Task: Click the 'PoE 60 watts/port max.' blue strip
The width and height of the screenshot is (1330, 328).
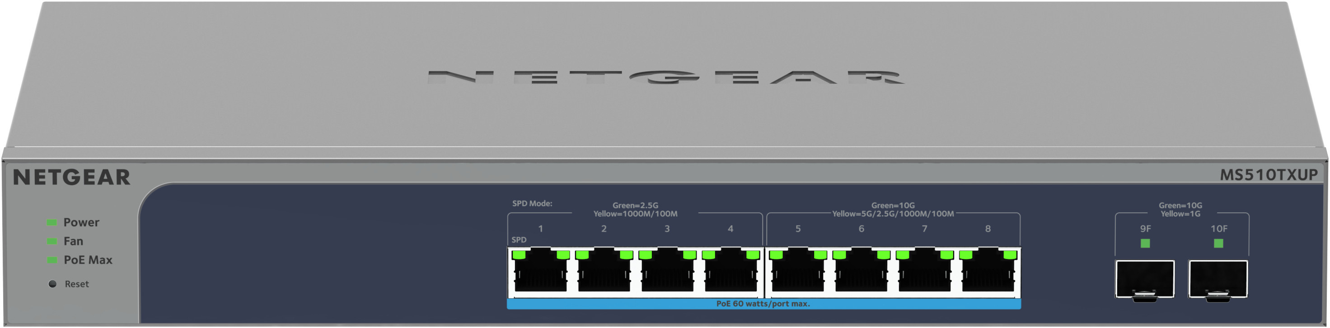Action: click(763, 304)
